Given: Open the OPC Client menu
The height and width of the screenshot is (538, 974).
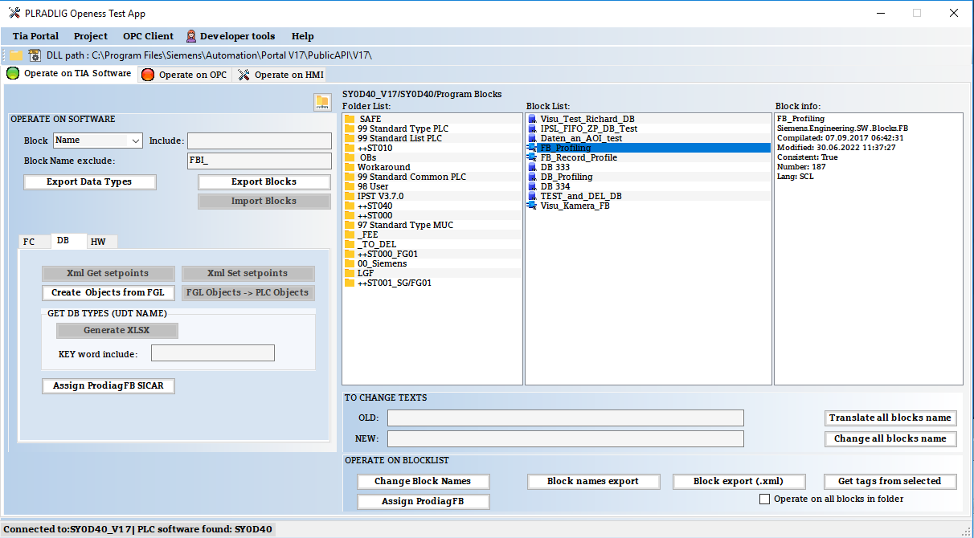Looking at the screenshot, I should 148,36.
